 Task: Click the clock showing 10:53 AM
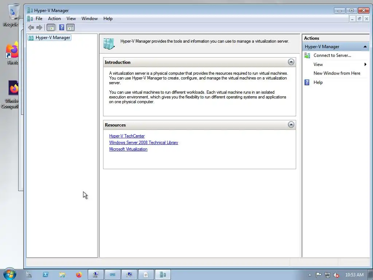(354, 275)
